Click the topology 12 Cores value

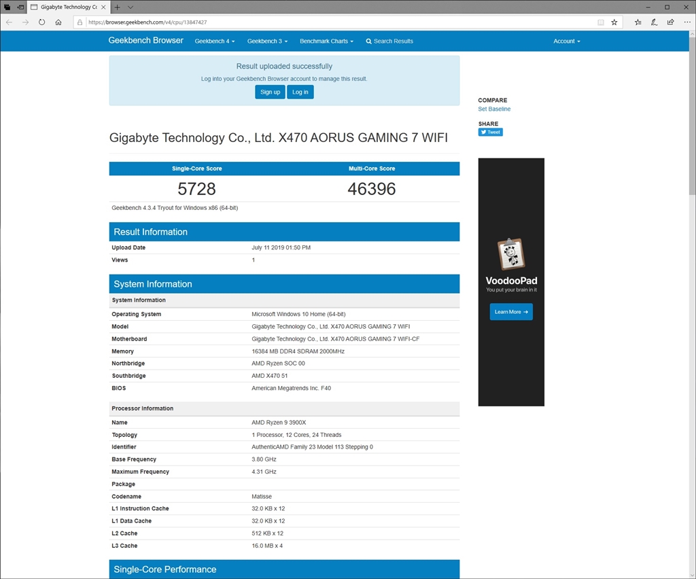coord(296,435)
